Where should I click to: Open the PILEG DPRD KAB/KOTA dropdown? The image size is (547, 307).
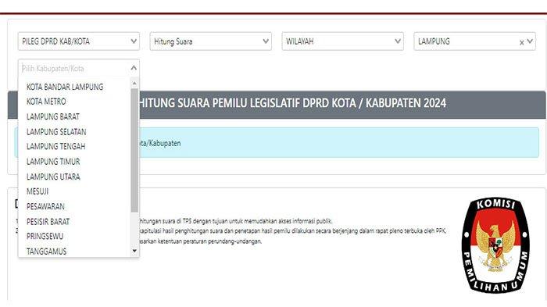point(79,41)
